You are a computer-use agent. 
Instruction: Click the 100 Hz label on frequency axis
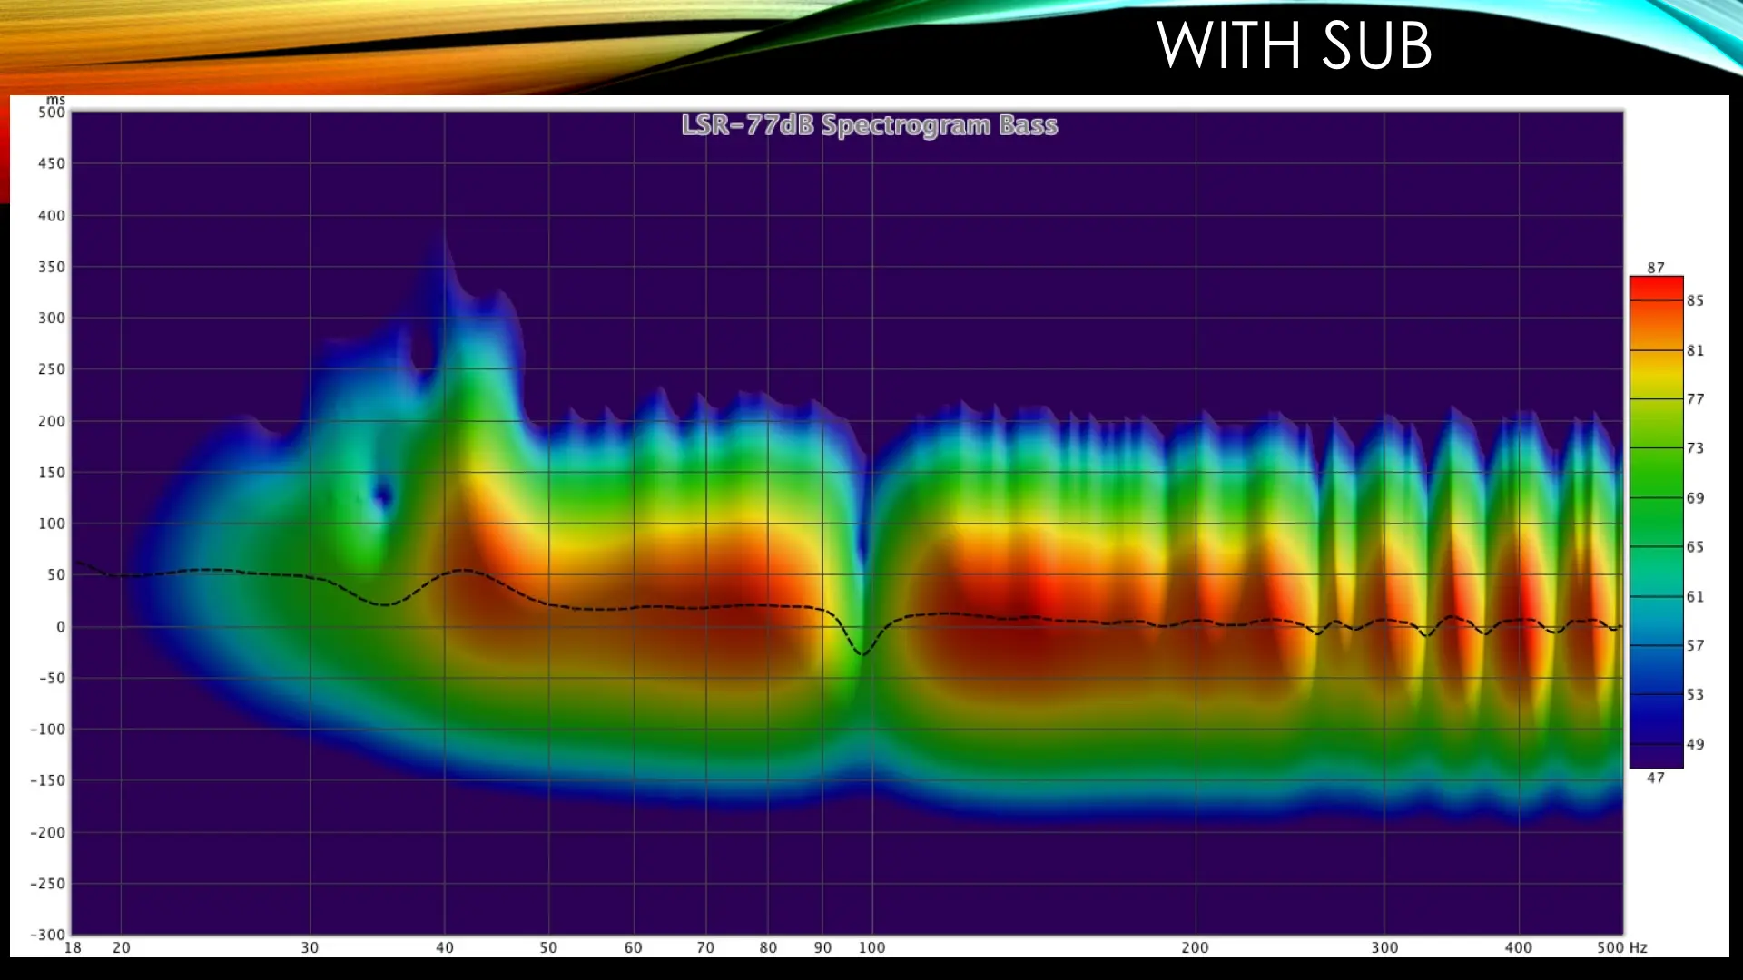point(871,947)
